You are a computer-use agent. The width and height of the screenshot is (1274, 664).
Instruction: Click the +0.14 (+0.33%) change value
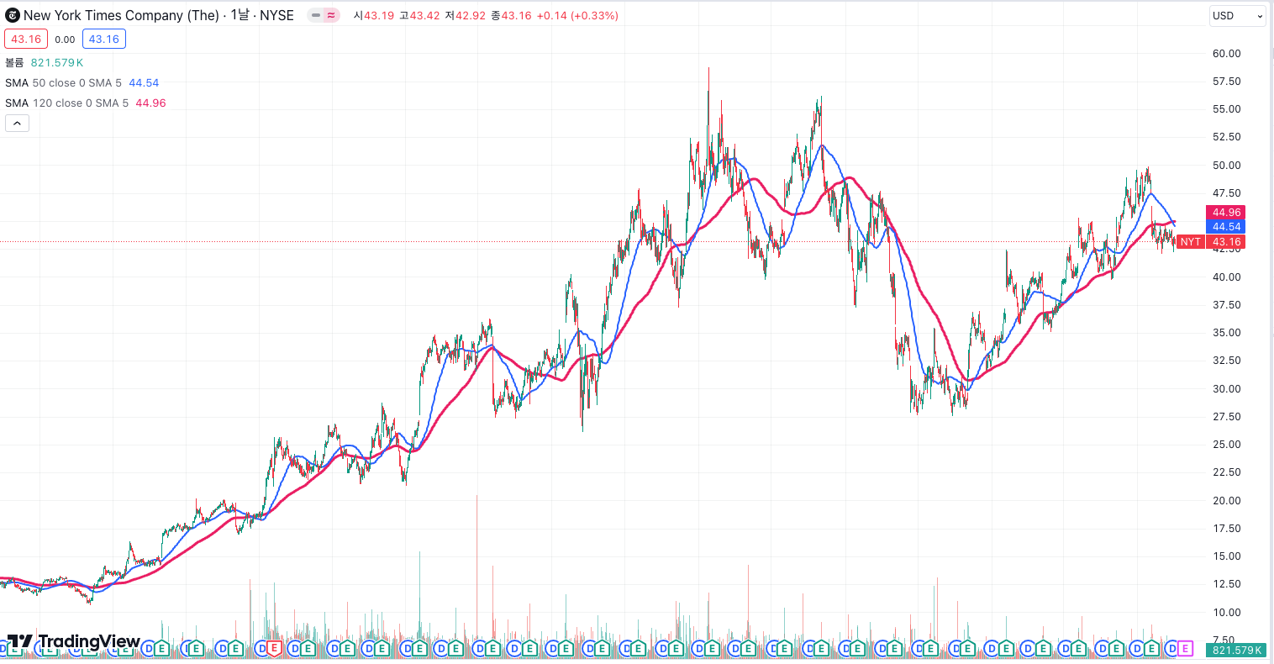[x=577, y=16]
